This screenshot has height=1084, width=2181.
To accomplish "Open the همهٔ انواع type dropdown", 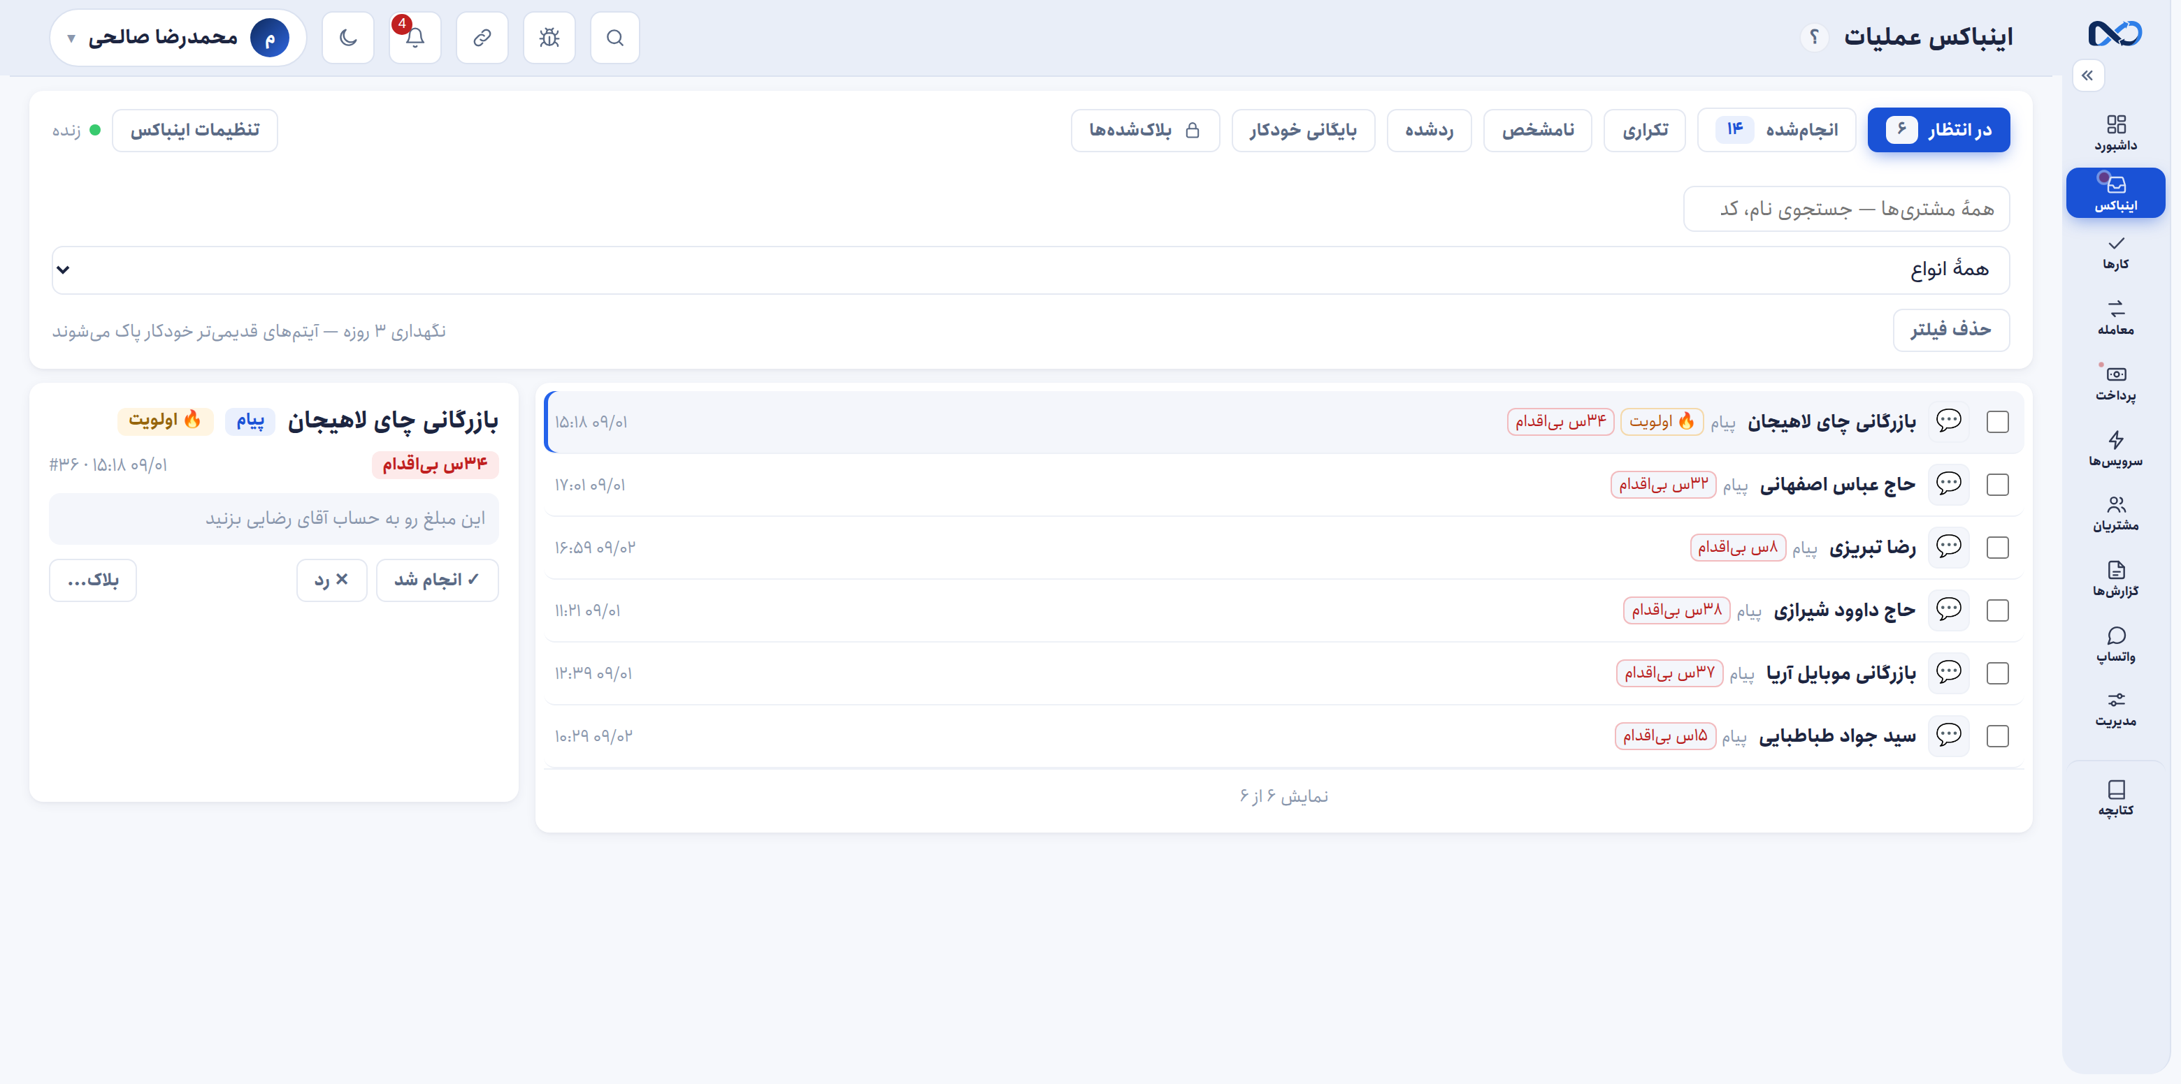I will click(x=1030, y=270).
